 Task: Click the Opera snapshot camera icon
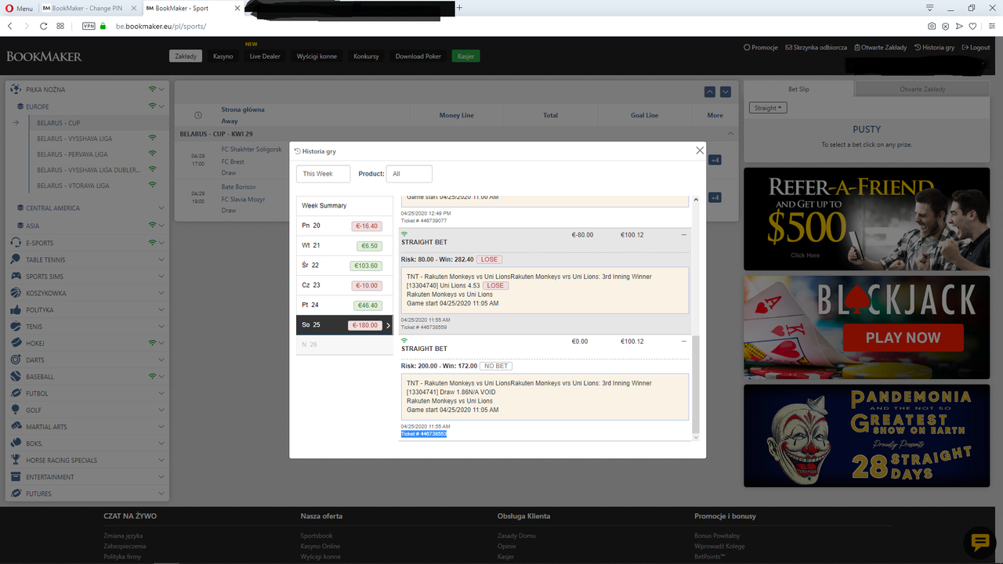click(932, 26)
